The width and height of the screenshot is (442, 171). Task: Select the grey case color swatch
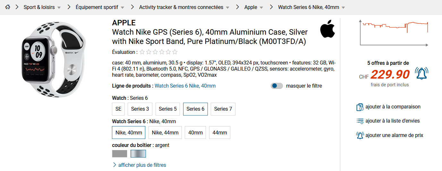pyautogui.click(x=120, y=154)
